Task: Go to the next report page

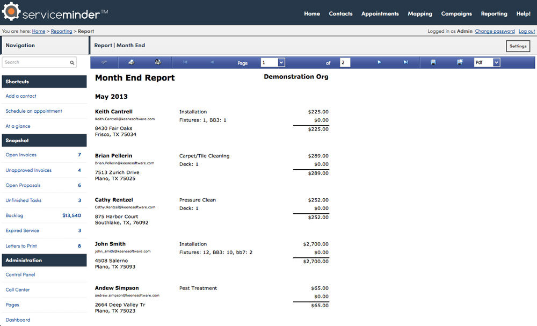Action: [379, 62]
